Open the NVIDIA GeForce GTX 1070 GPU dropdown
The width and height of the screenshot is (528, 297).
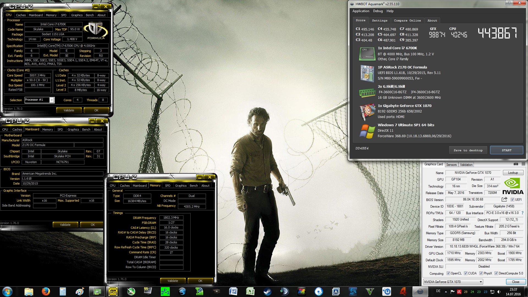[453, 282]
